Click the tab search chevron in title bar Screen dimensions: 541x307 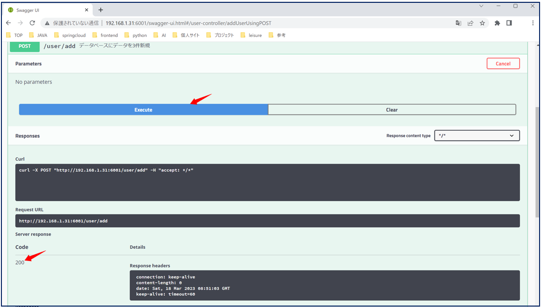pos(481,6)
